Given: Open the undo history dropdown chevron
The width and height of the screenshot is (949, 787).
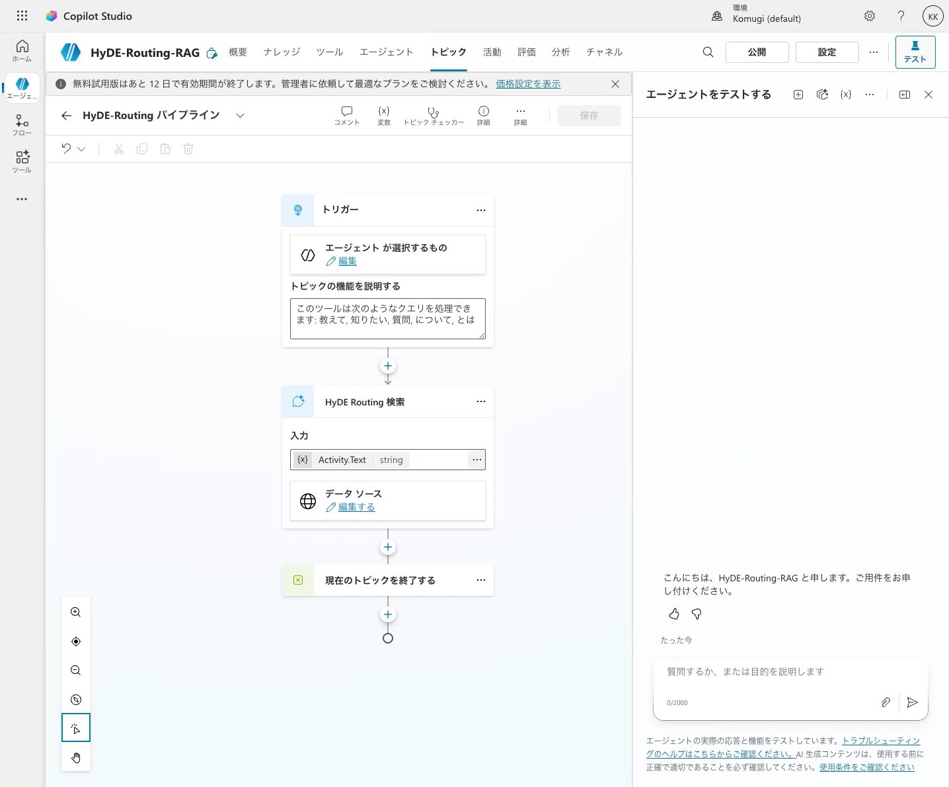Looking at the screenshot, I should pos(81,149).
